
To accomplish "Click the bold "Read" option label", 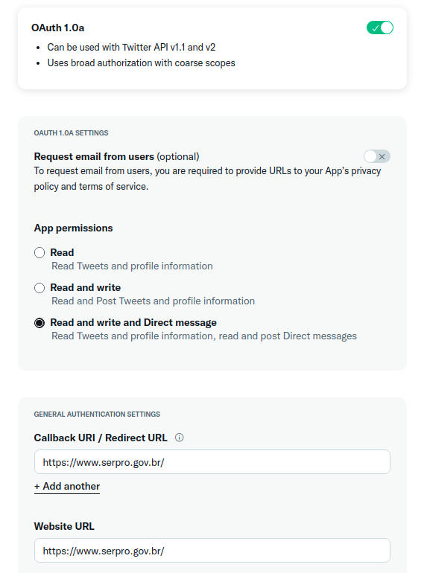I will (x=62, y=252).
